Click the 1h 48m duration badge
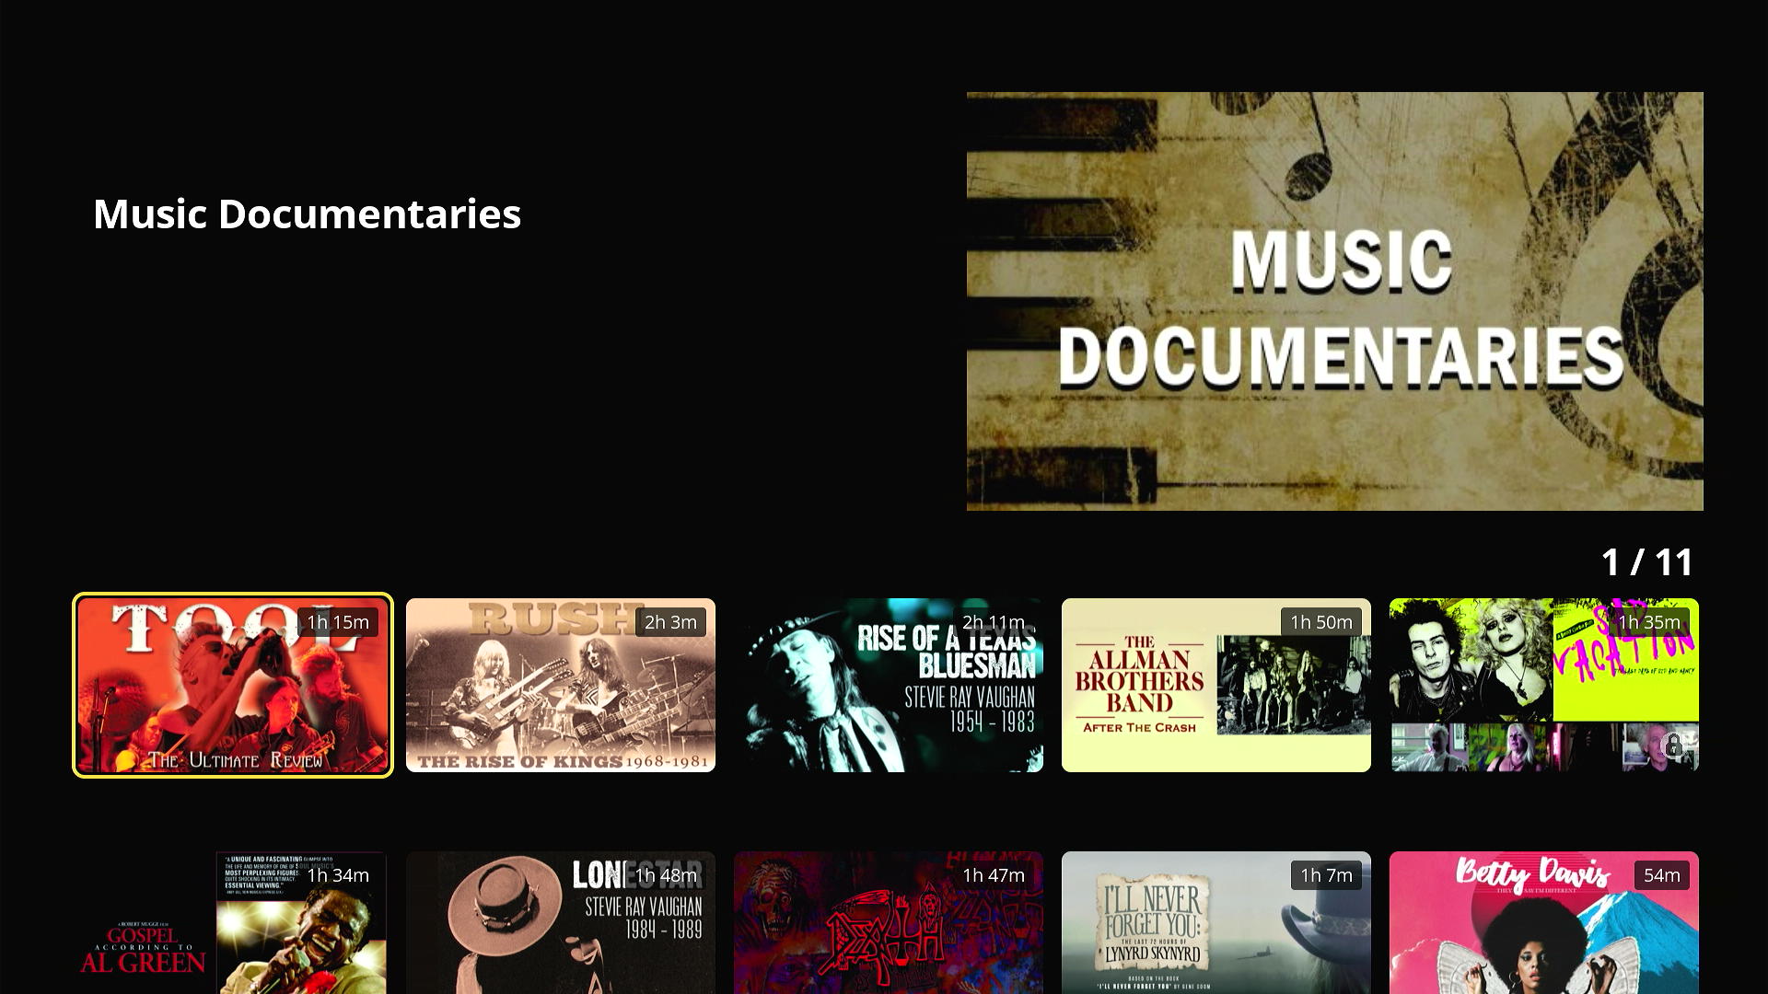This screenshot has width=1768, height=994. tap(666, 875)
